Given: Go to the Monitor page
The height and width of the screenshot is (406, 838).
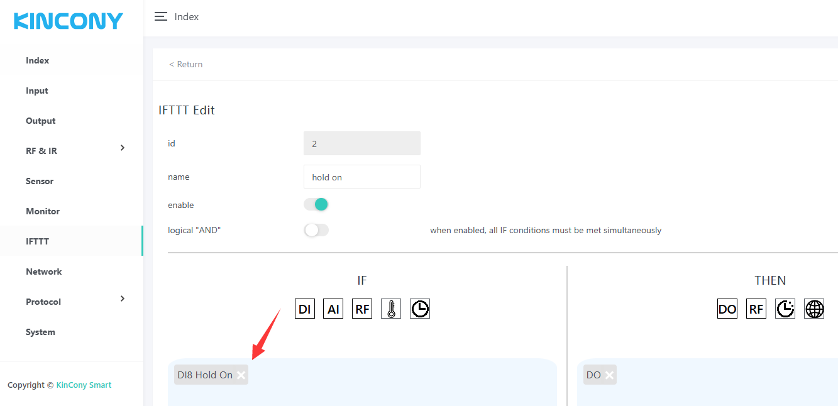Looking at the screenshot, I should pos(43,211).
